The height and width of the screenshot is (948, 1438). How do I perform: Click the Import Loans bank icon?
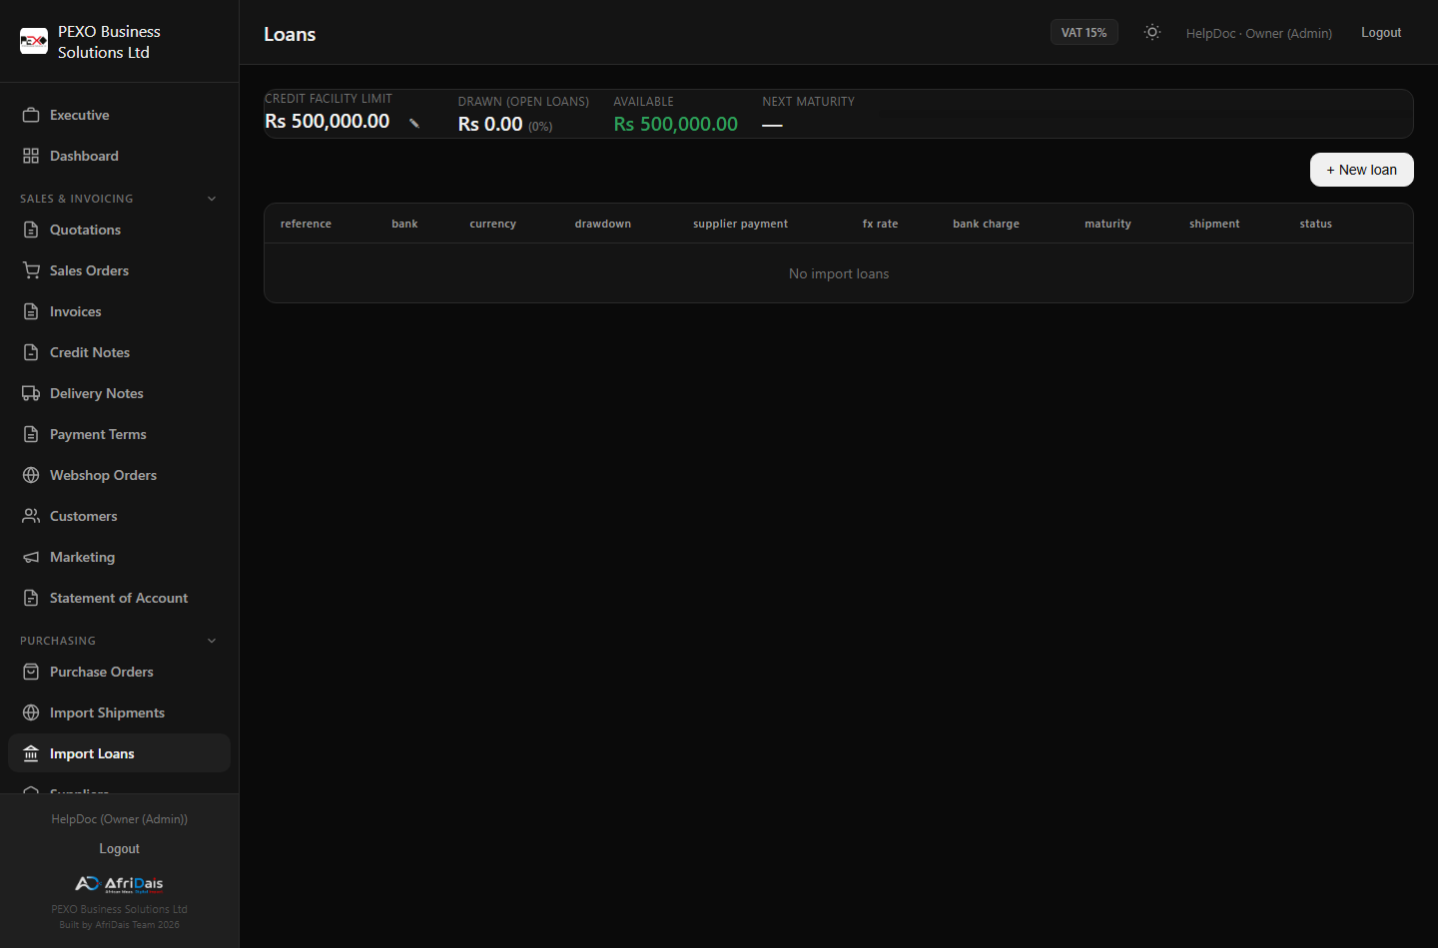(x=31, y=753)
